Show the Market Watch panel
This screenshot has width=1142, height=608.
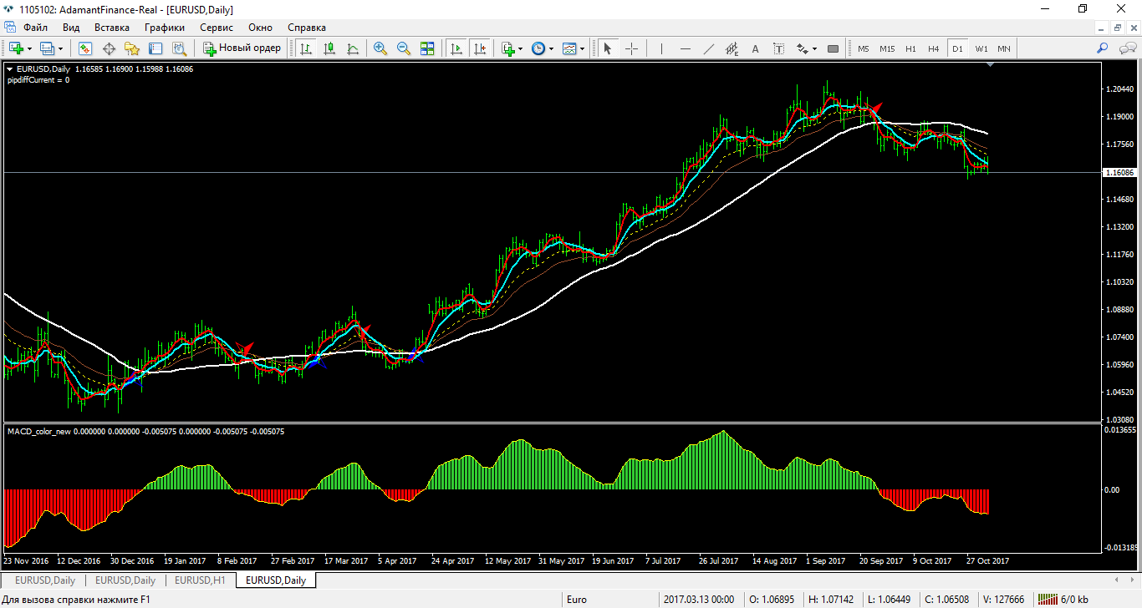click(x=85, y=48)
